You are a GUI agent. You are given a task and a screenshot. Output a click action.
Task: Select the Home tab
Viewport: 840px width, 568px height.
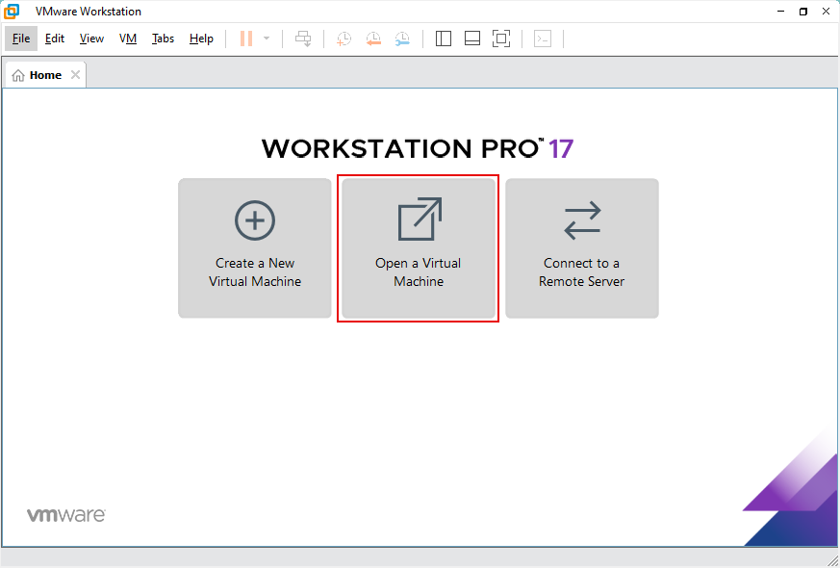[44, 73]
